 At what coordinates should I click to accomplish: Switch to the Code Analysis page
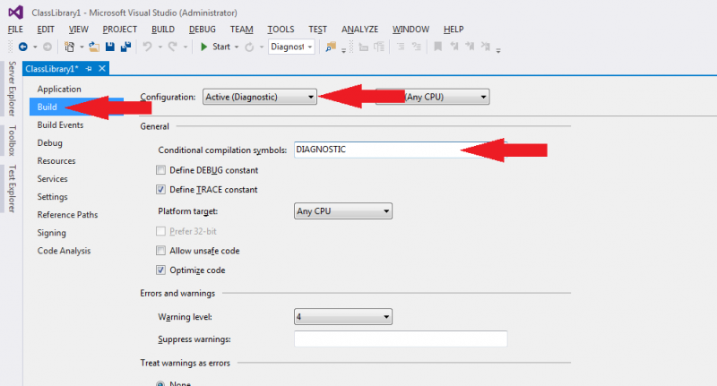(64, 251)
